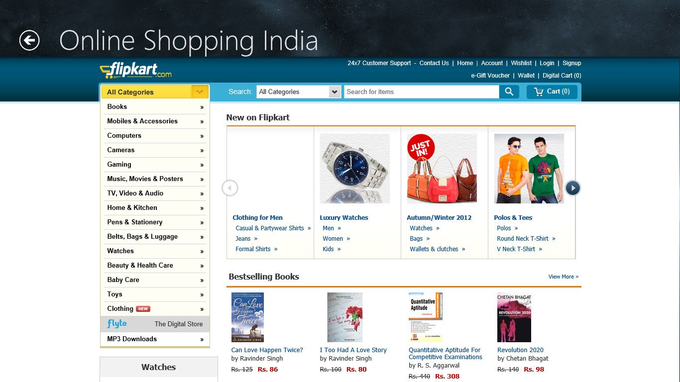Screen dimensions: 680x382
Task: Open I Too Had A Love Story cover
Action: 345,317
